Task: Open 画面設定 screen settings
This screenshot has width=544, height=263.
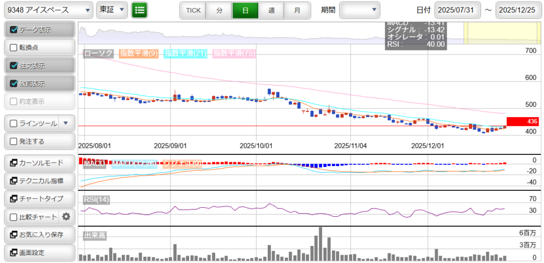Action: coord(38,253)
